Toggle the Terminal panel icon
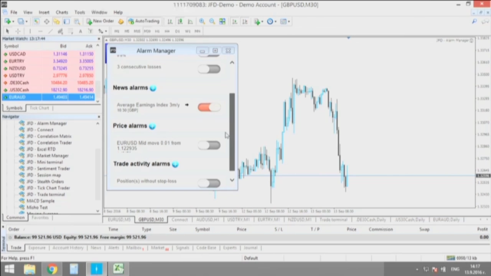The width and height of the screenshot is (491, 276). point(66,21)
